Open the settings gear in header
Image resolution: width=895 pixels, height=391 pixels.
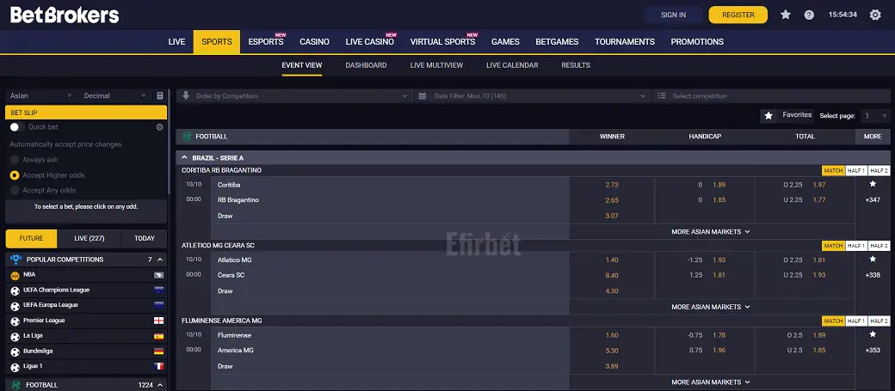click(875, 15)
